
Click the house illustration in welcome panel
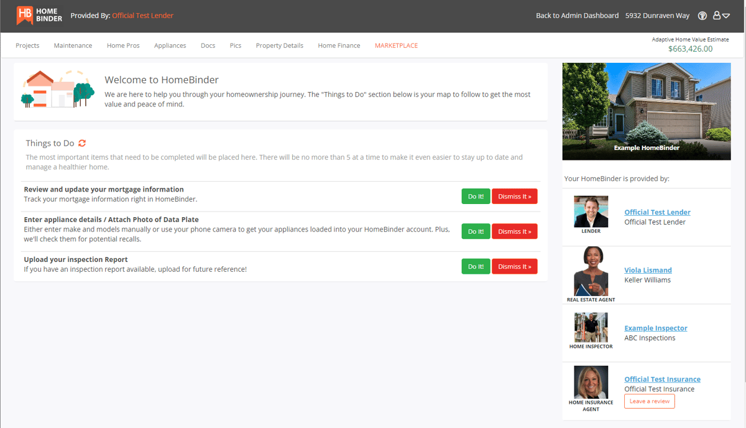click(x=57, y=90)
